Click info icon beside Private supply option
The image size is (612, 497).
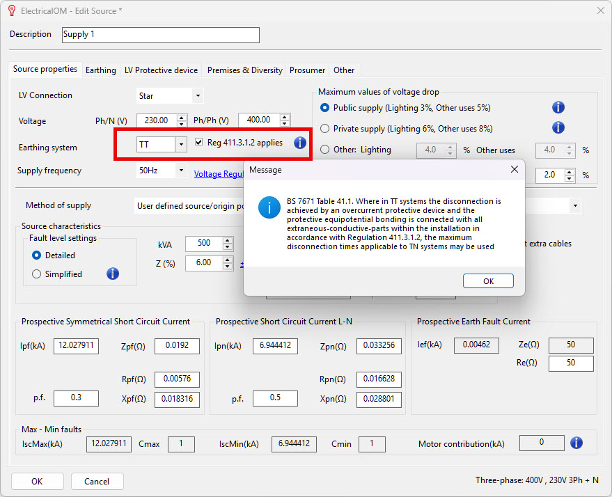pos(558,128)
